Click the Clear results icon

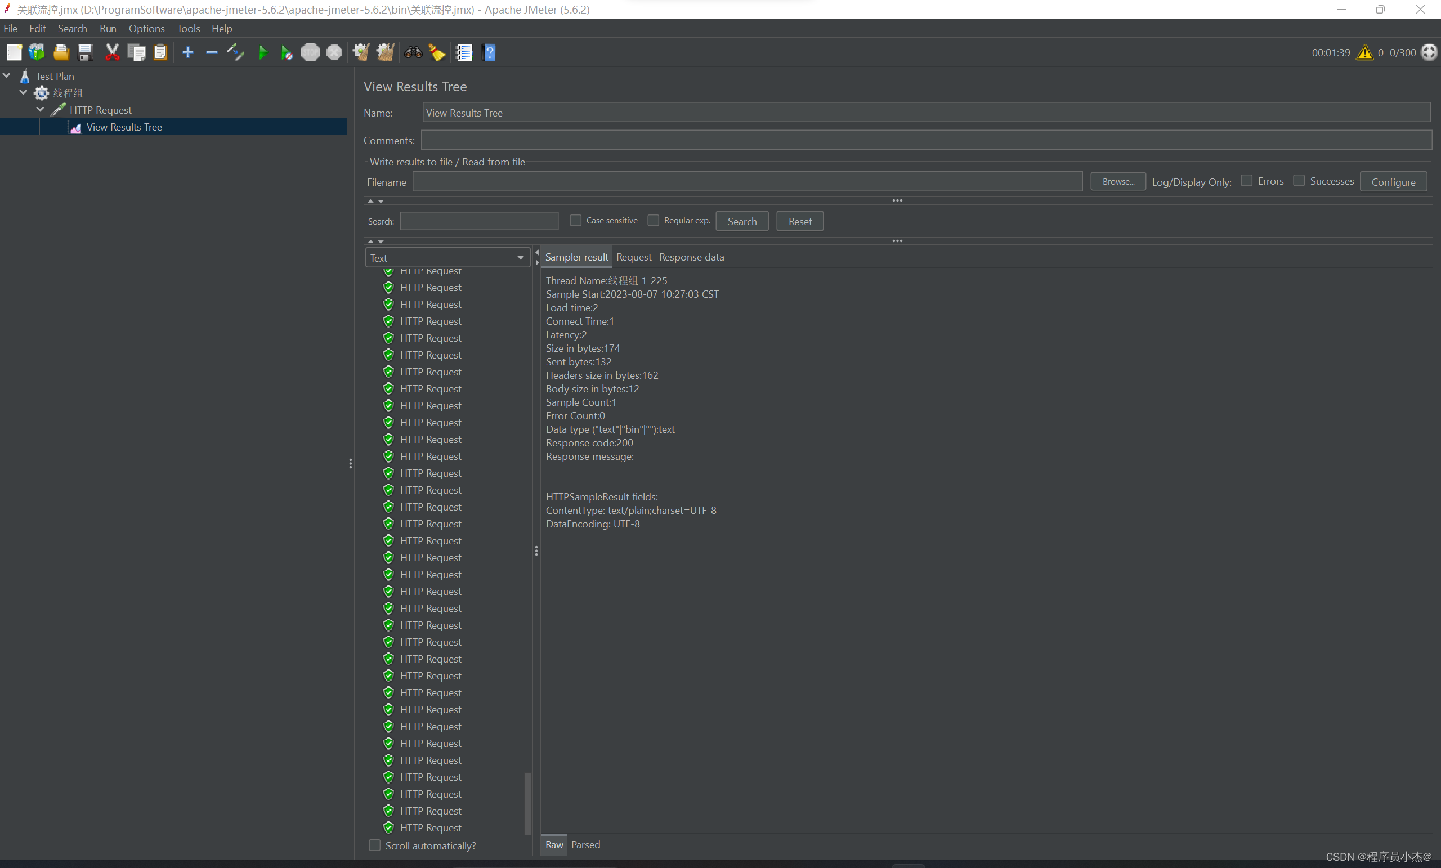coord(361,53)
